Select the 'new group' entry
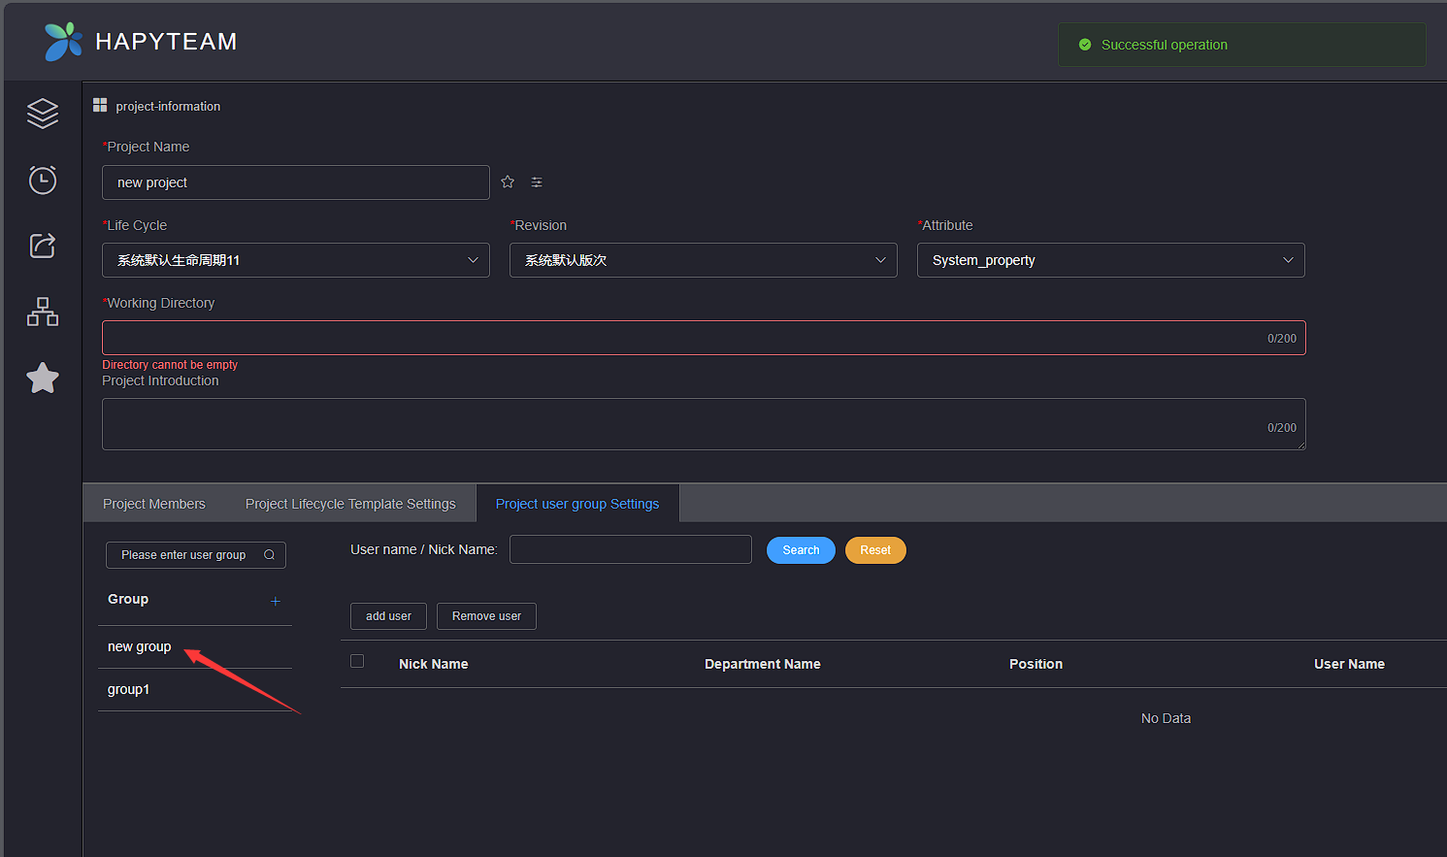Viewport: 1447px width, 857px height. [x=195, y=647]
